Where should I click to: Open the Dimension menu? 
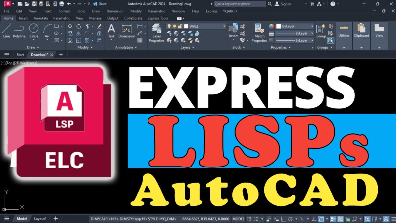pyautogui.click(x=115, y=11)
